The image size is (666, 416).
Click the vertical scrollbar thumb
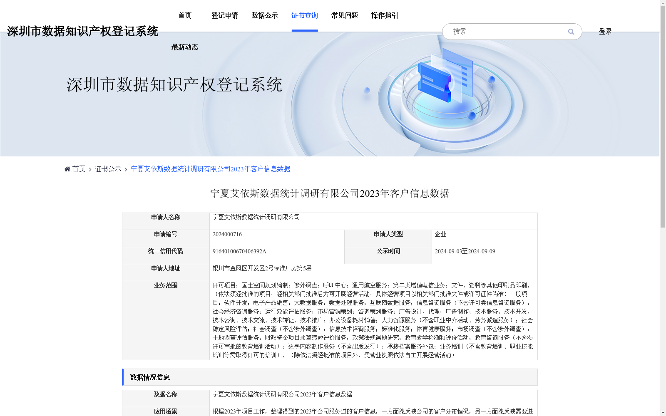pos(663,117)
